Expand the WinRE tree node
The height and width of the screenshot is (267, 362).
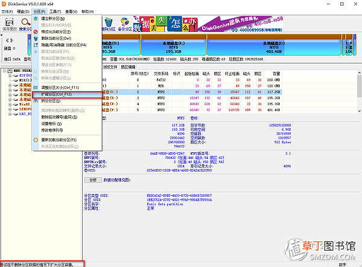(x=10, y=105)
